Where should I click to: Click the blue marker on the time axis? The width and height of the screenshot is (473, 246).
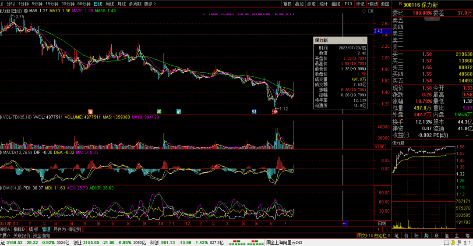(x=345, y=223)
